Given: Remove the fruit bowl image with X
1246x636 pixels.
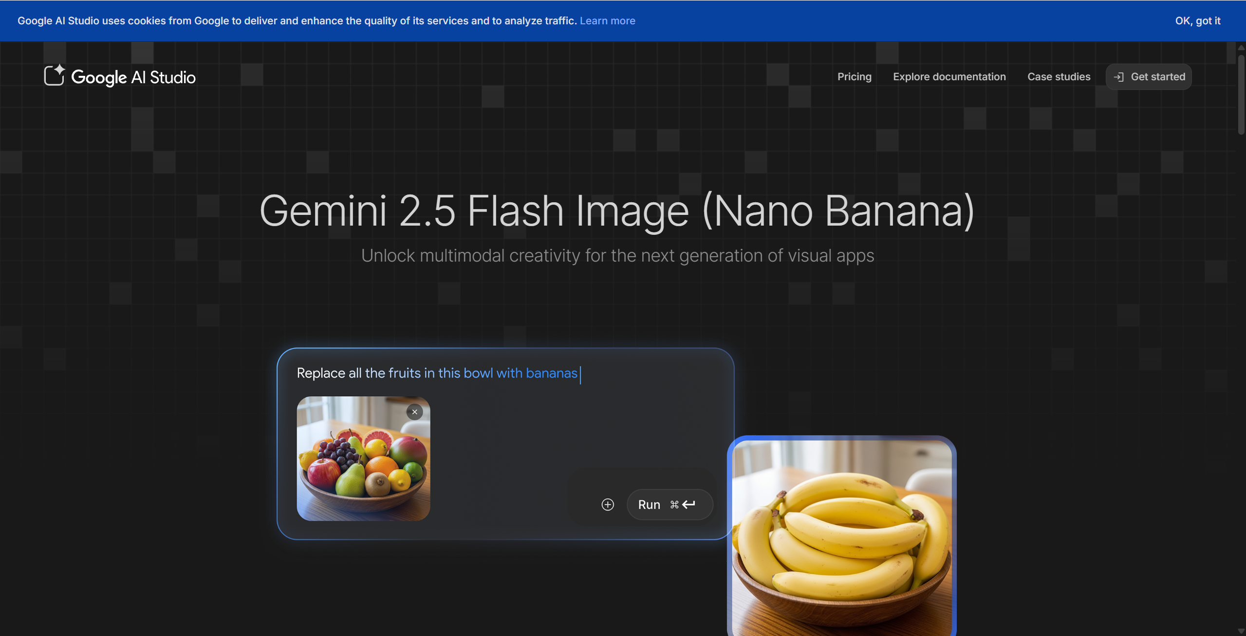Looking at the screenshot, I should point(414,412).
